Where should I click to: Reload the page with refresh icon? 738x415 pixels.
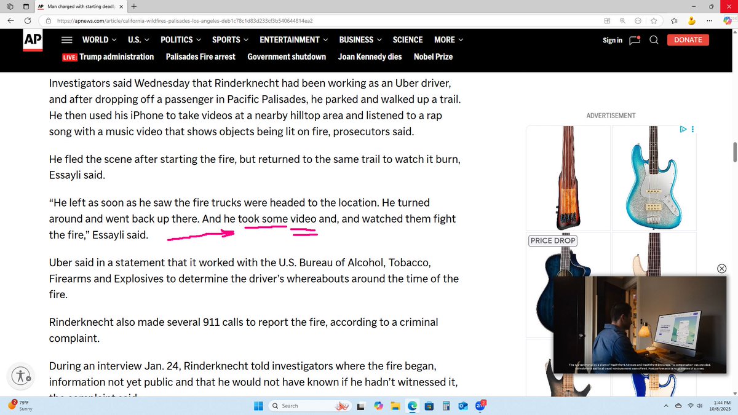(28, 20)
